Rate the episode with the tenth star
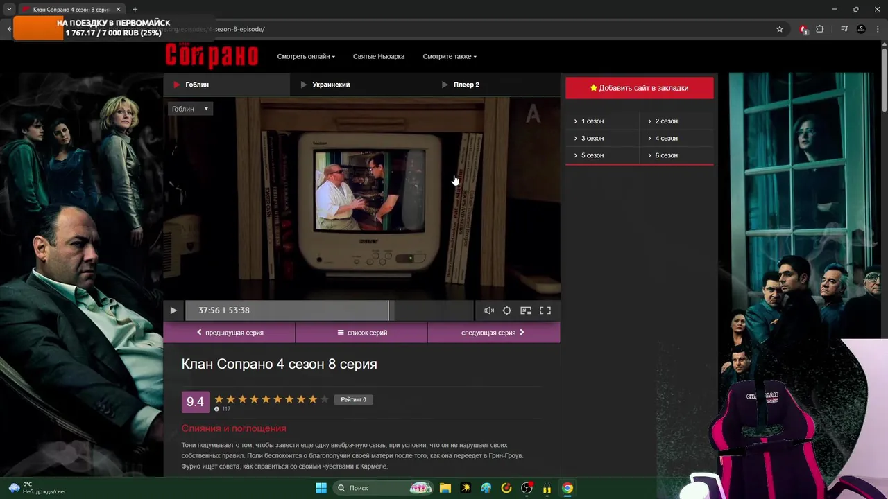 coord(324,399)
